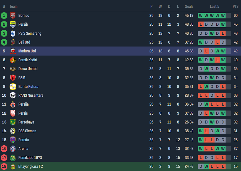The image size is (241, 171).
Task: Select the Bali Utd crest icon
Action: coord(13,42)
